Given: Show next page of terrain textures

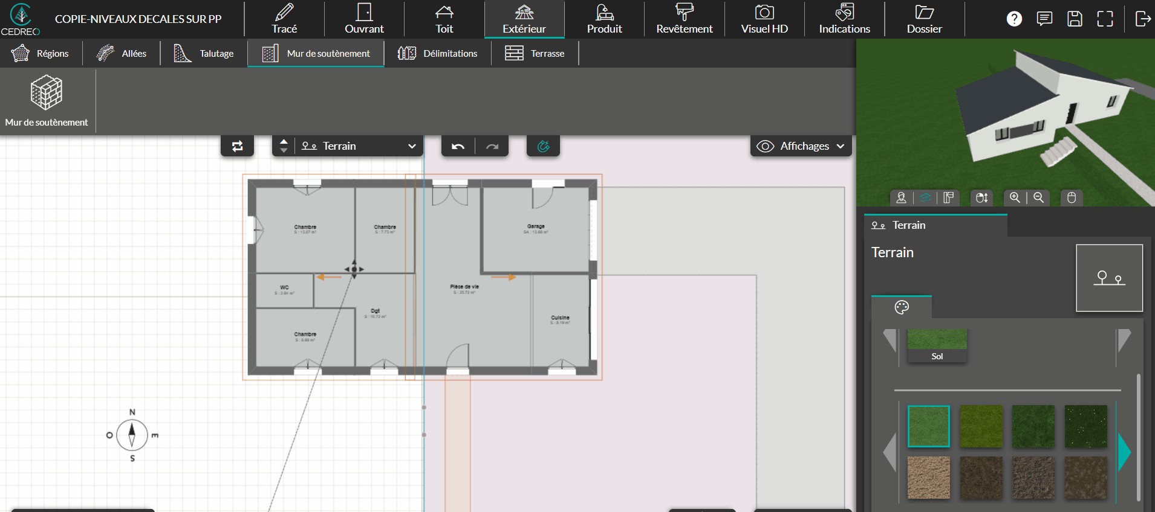Looking at the screenshot, I should [1124, 452].
